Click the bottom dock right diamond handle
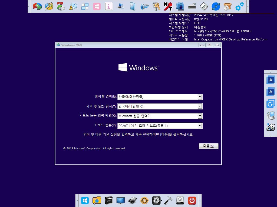 [200, 201]
